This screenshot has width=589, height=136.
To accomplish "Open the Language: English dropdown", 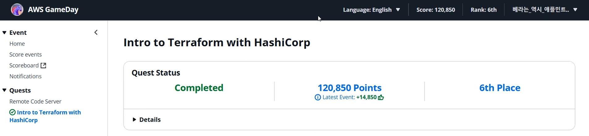I will [x=371, y=10].
